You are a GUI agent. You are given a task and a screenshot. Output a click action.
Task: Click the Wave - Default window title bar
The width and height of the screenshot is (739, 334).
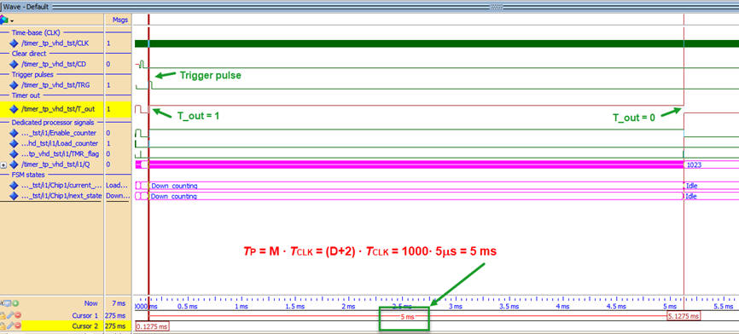tap(369, 7)
